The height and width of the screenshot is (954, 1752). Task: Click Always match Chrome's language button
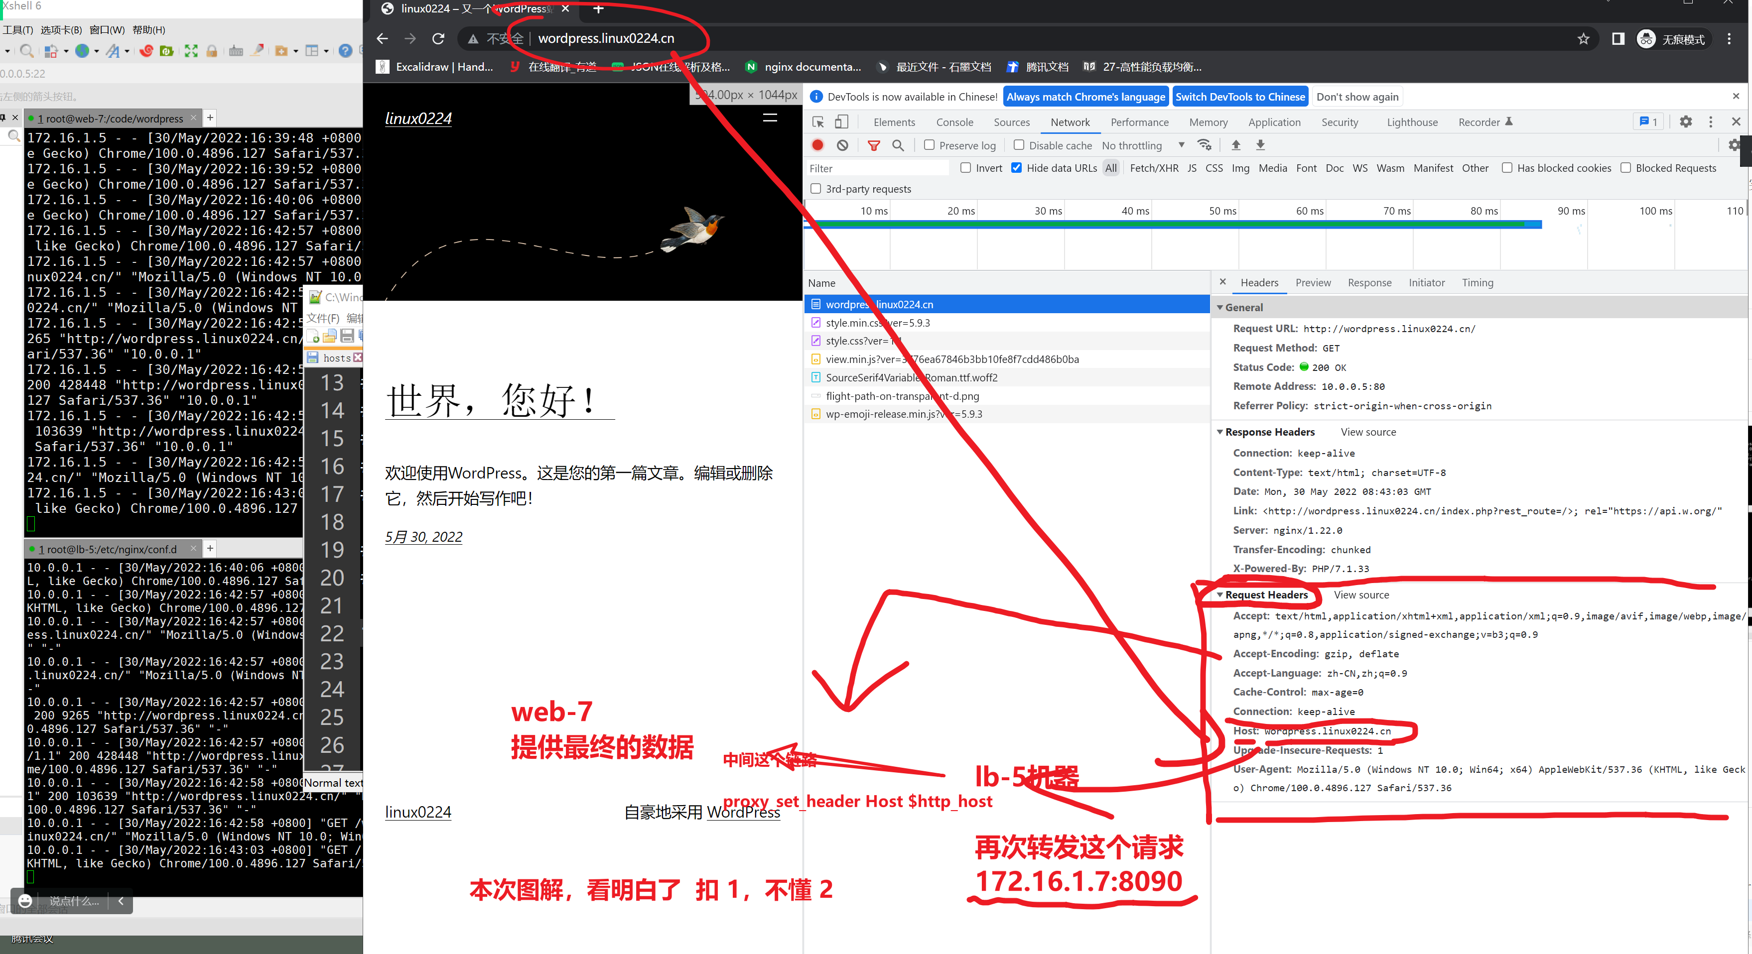click(x=1085, y=97)
